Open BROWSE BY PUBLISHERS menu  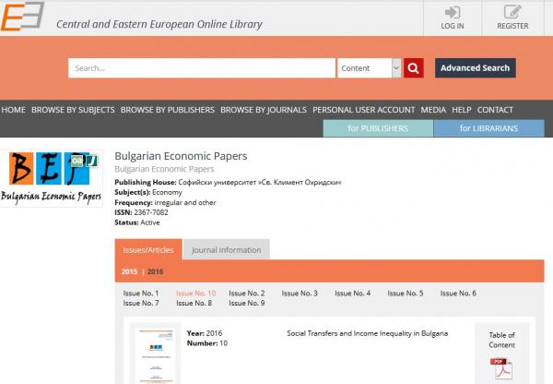(168, 110)
